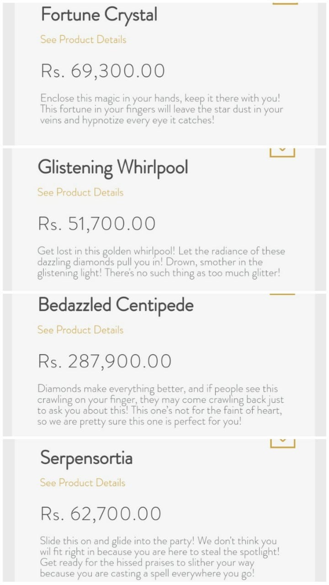This screenshot has width=329, height=585.
Task: Click the Glistening Whirlpool product heading
Action: coord(113,167)
